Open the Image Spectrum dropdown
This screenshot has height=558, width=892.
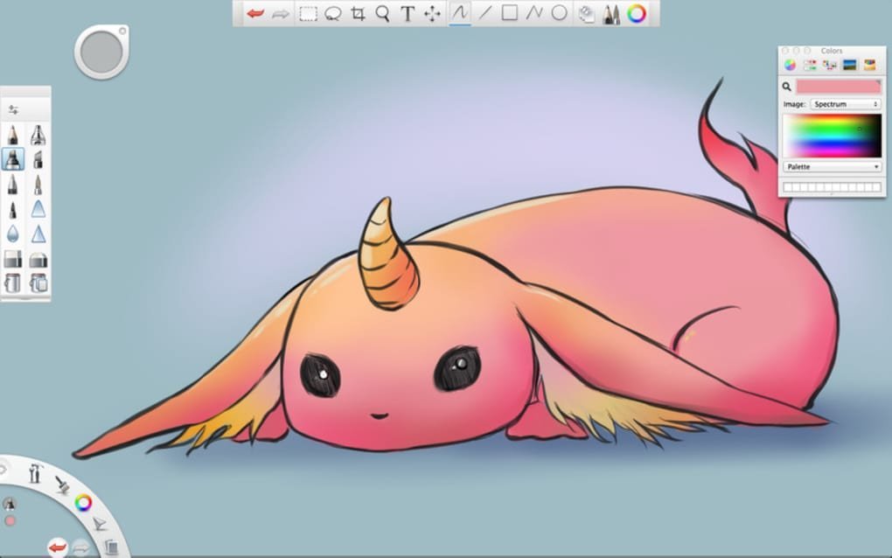(845, 104)
